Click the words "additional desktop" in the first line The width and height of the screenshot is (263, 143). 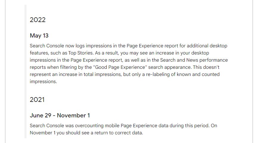pos(207,46)
